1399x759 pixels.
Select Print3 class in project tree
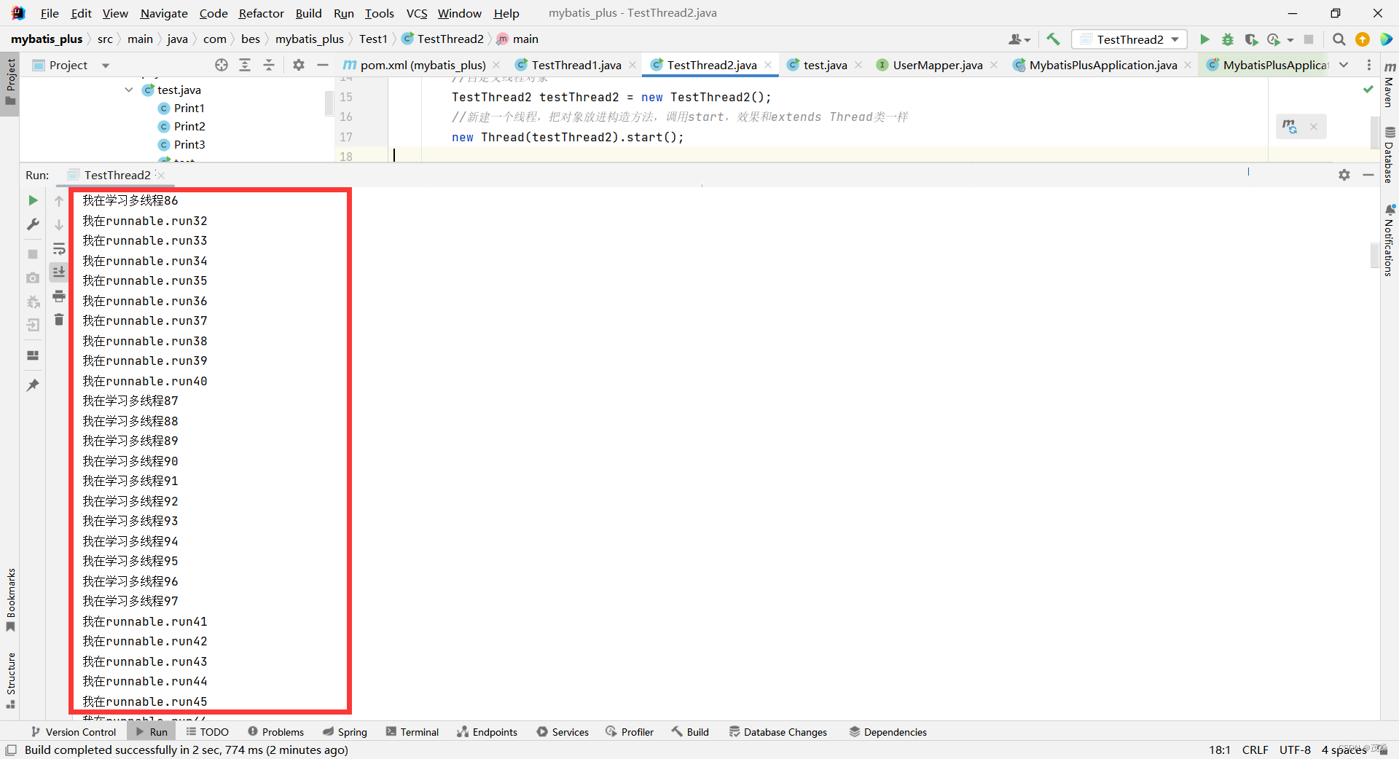pos(189,144)
